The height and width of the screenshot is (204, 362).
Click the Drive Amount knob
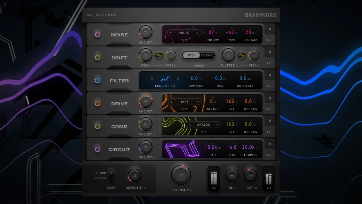click(146, 101)
